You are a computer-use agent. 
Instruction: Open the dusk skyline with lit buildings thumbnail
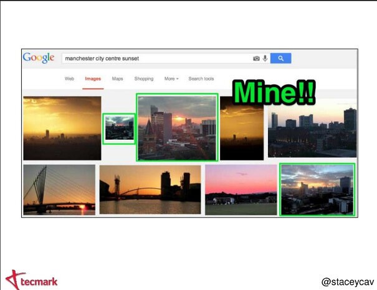pyautogui.click(x=312, y=128)
